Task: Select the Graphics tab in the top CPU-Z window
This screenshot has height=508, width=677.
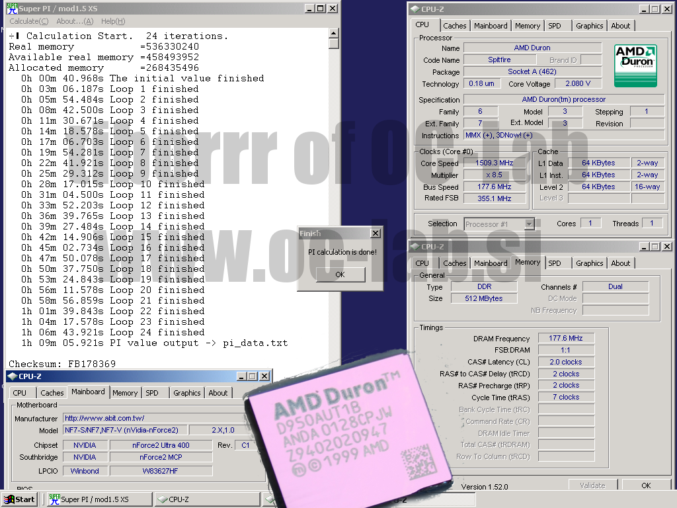Action: (x=589, y=26)
